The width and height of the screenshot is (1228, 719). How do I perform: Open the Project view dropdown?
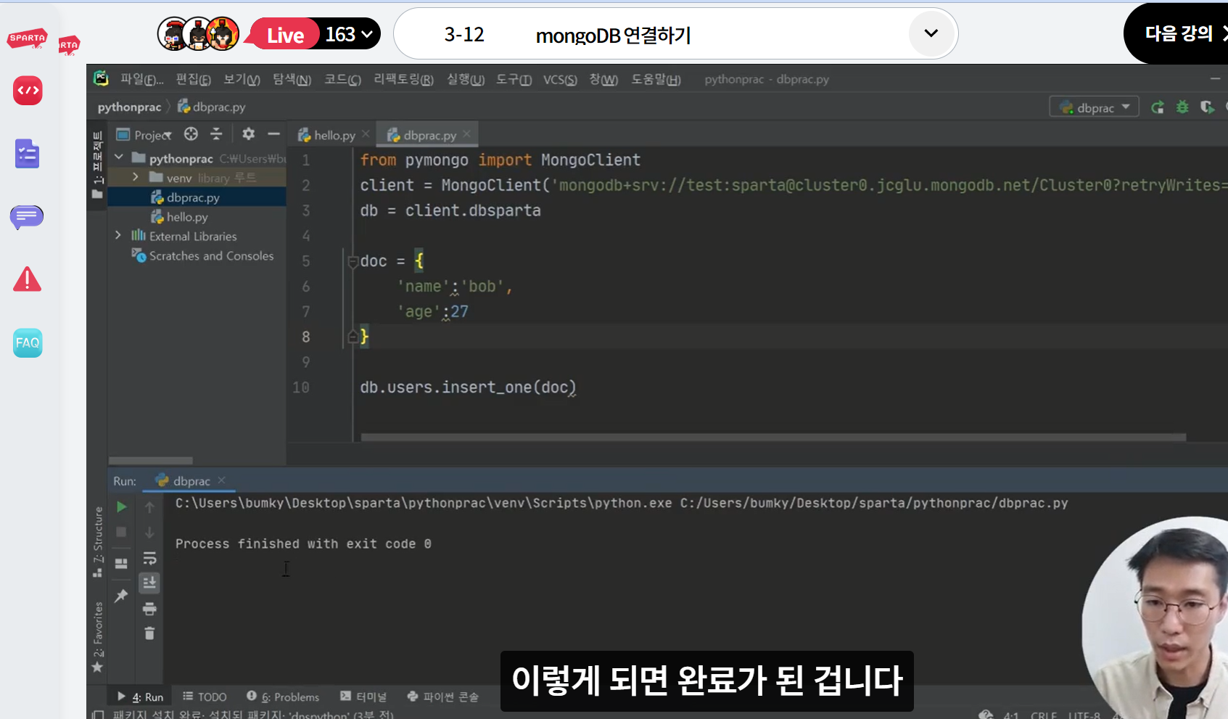[144, 135]
